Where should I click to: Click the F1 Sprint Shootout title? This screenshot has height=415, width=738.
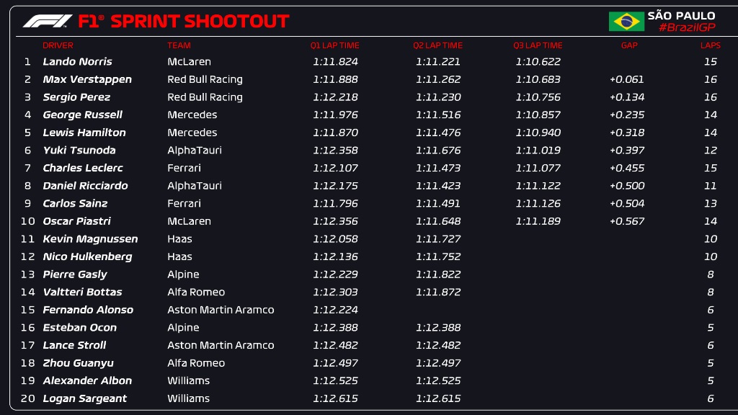(184, 21)
